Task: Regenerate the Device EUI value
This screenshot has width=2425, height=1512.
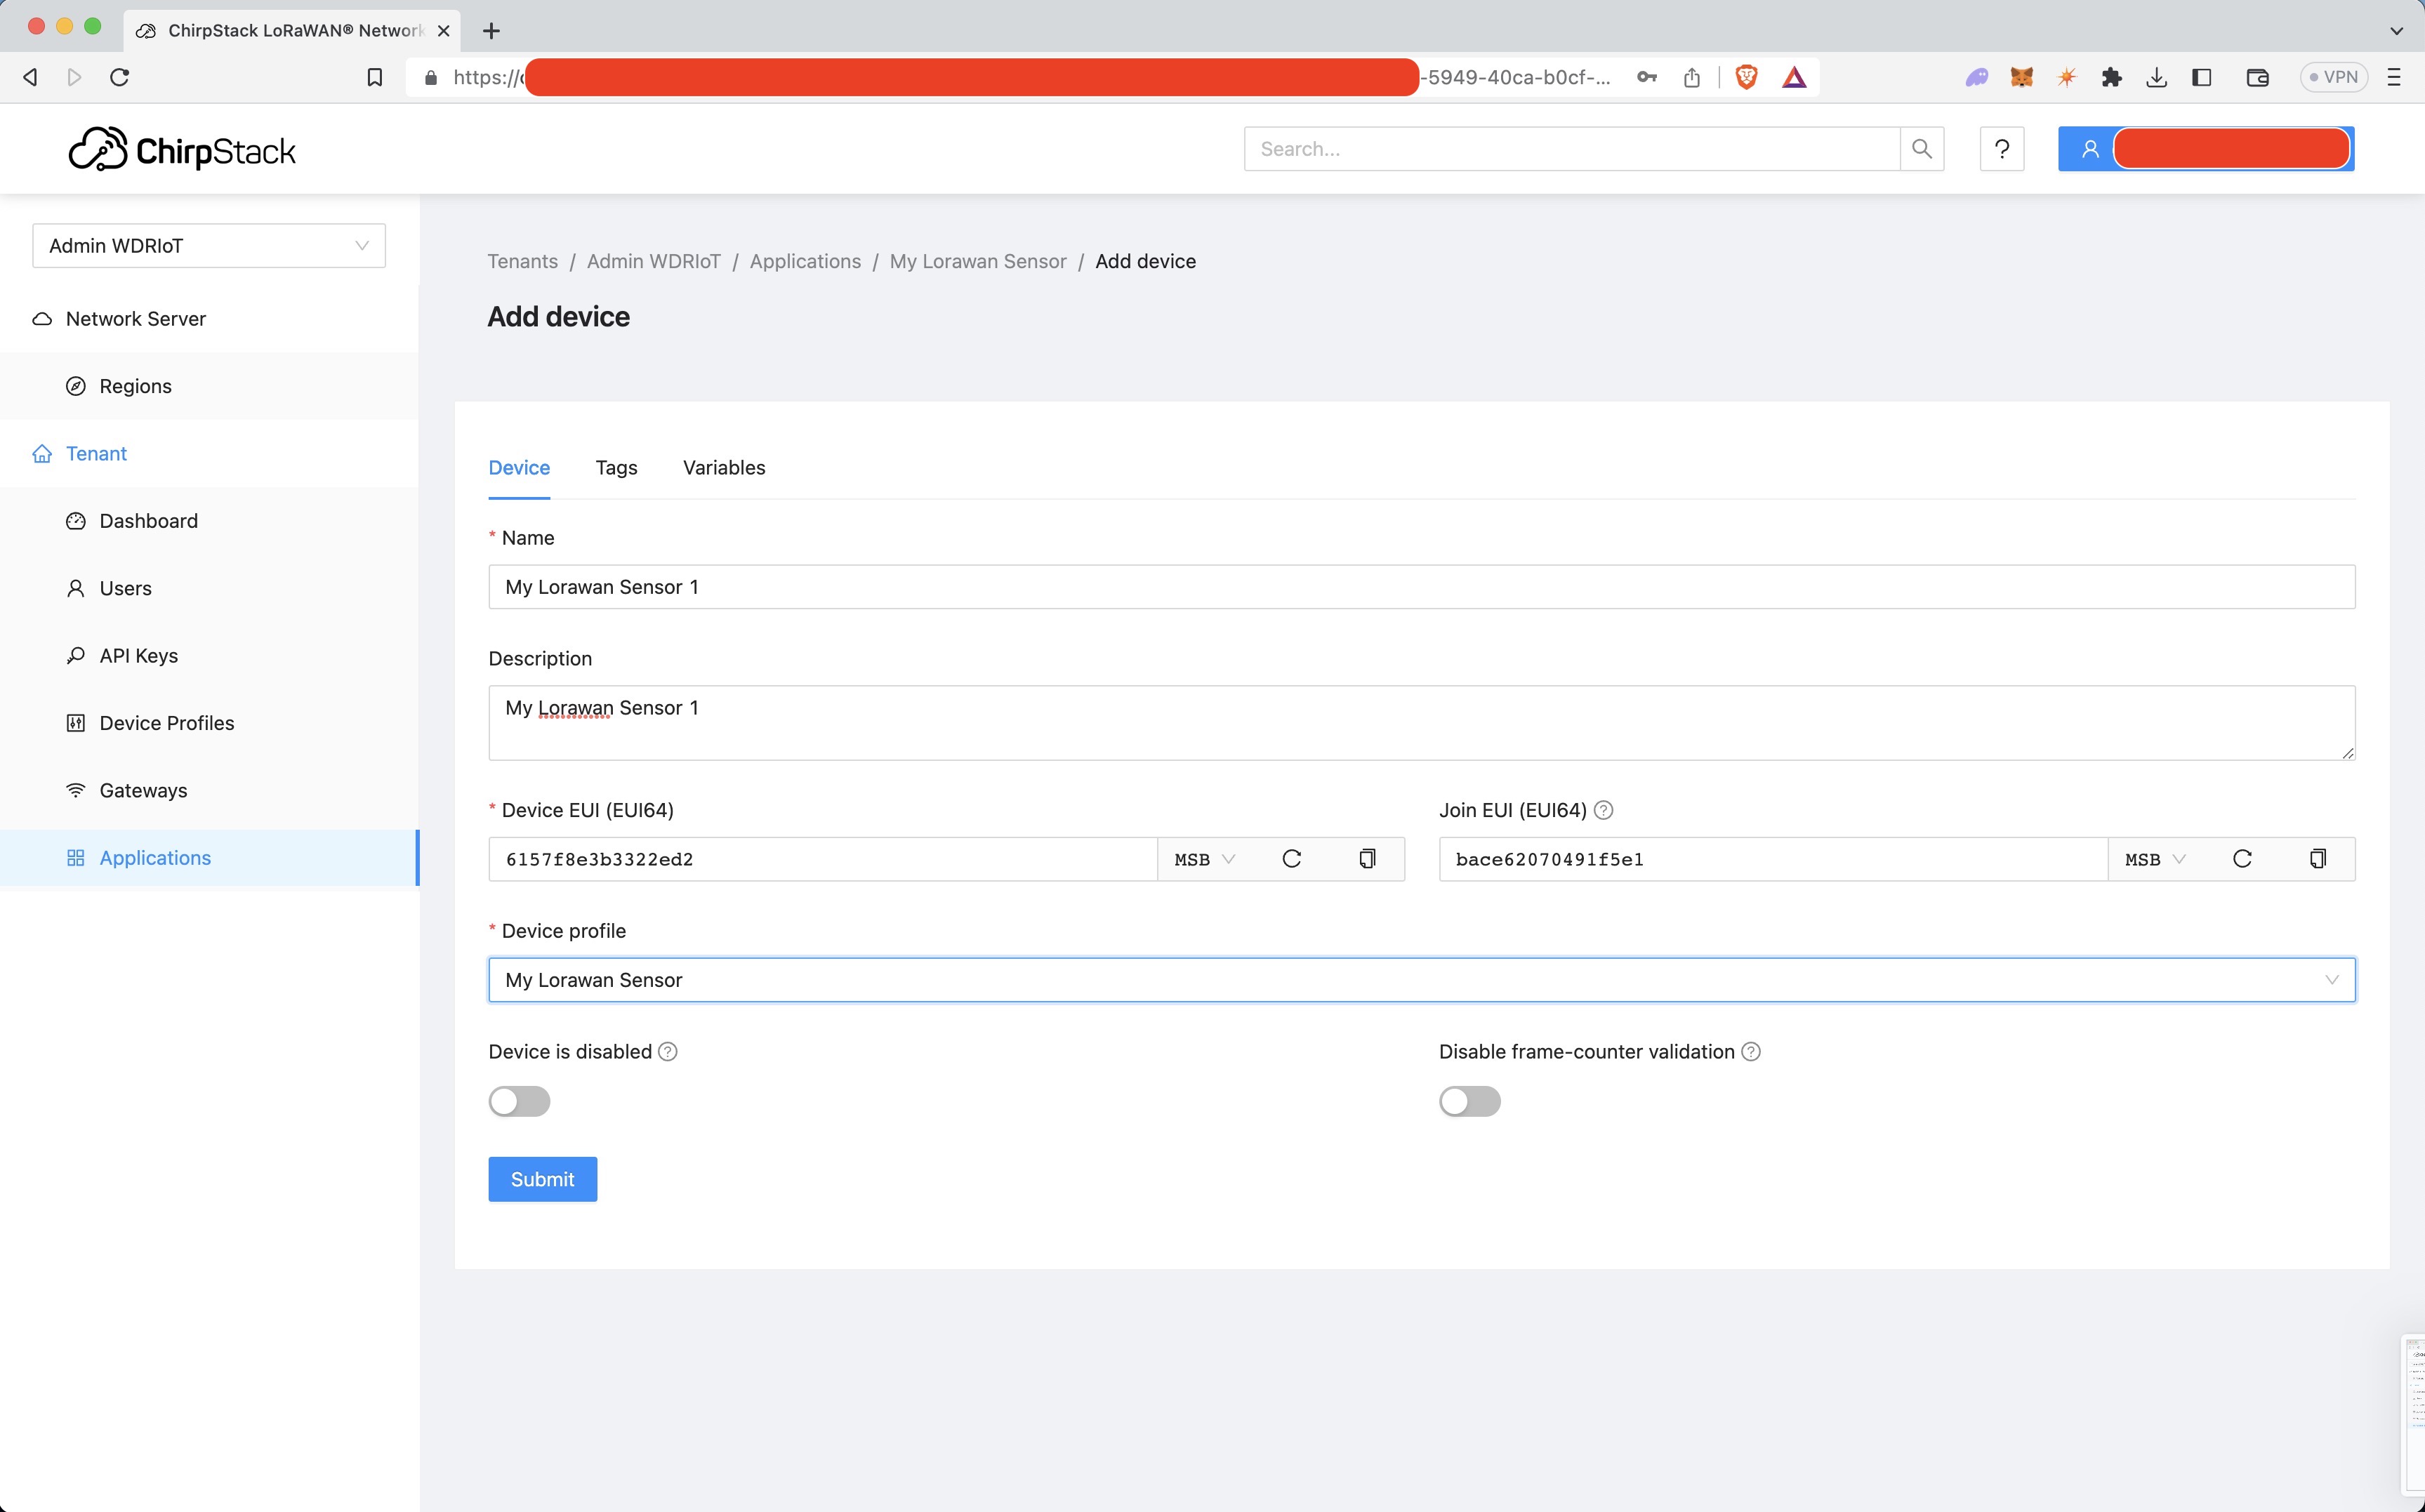Action: (1291, 859)
